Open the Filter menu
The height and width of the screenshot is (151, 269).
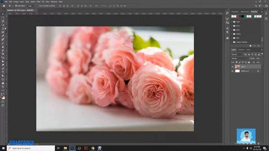[x=38, y=2]
